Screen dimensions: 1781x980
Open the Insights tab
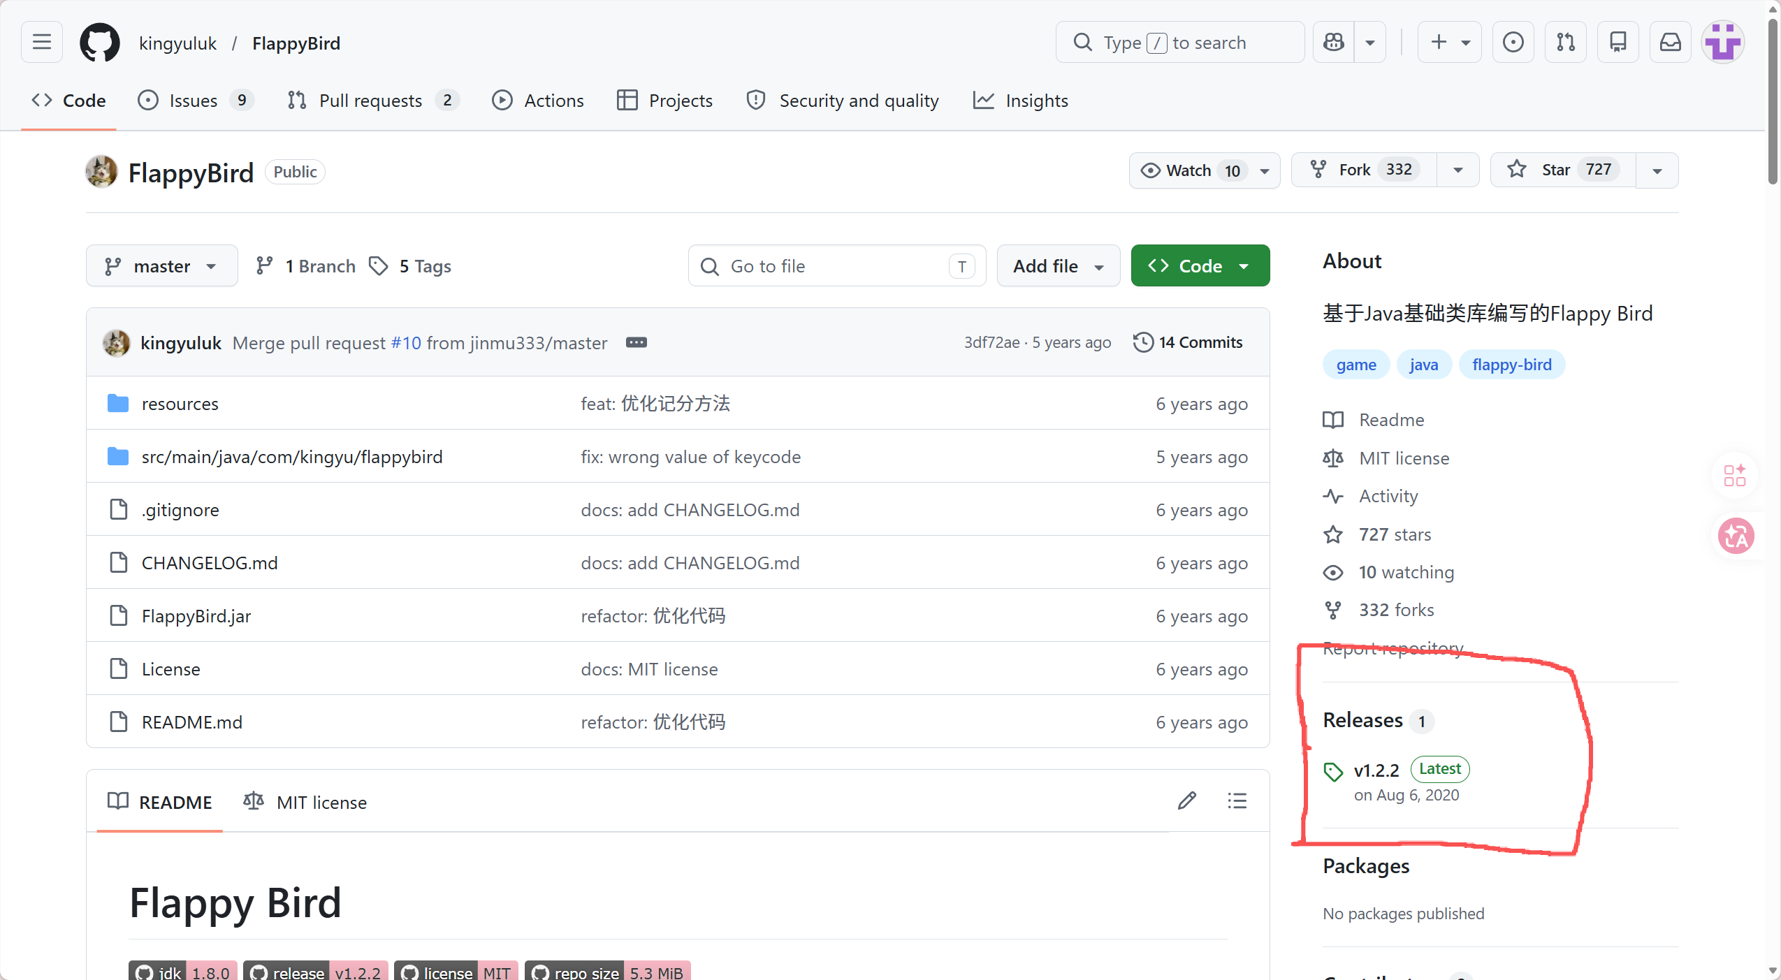tap(1021, 101)
